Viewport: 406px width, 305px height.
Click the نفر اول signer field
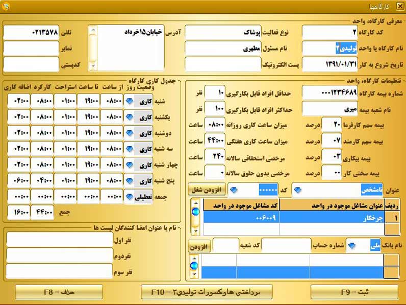60,240
